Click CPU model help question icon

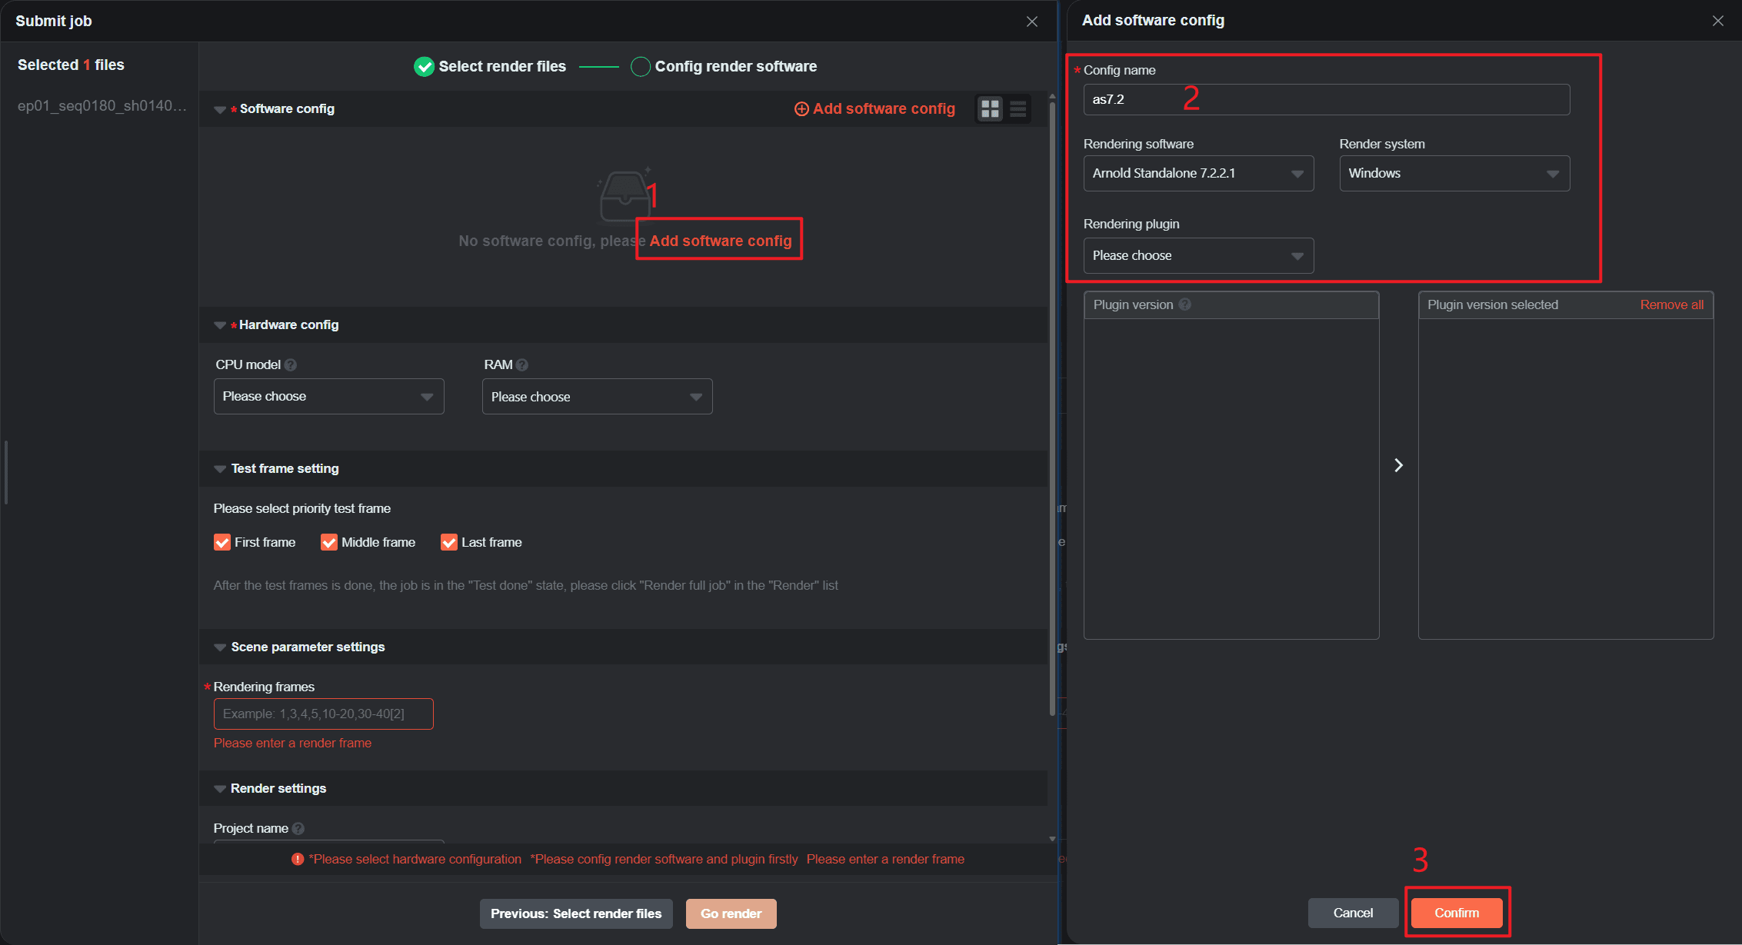(x=291, y=365)
